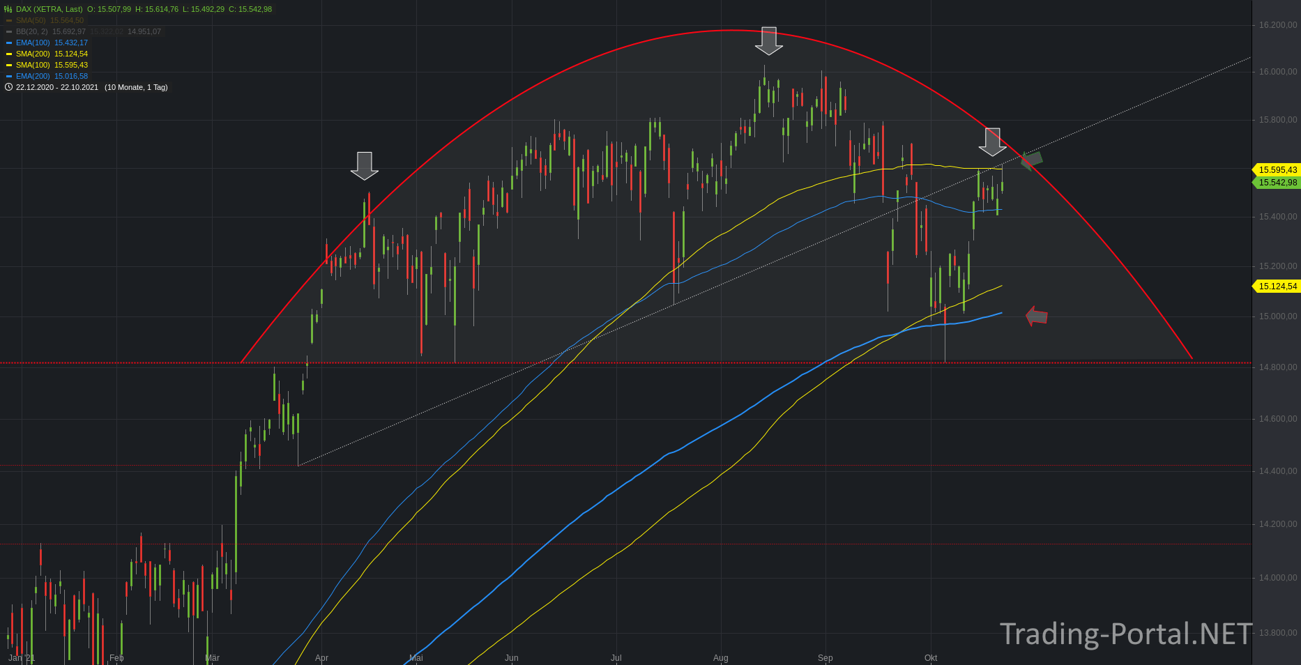Click the EMA(200) value '15.016,58'
1301x665 pixels.
[71, 76]
